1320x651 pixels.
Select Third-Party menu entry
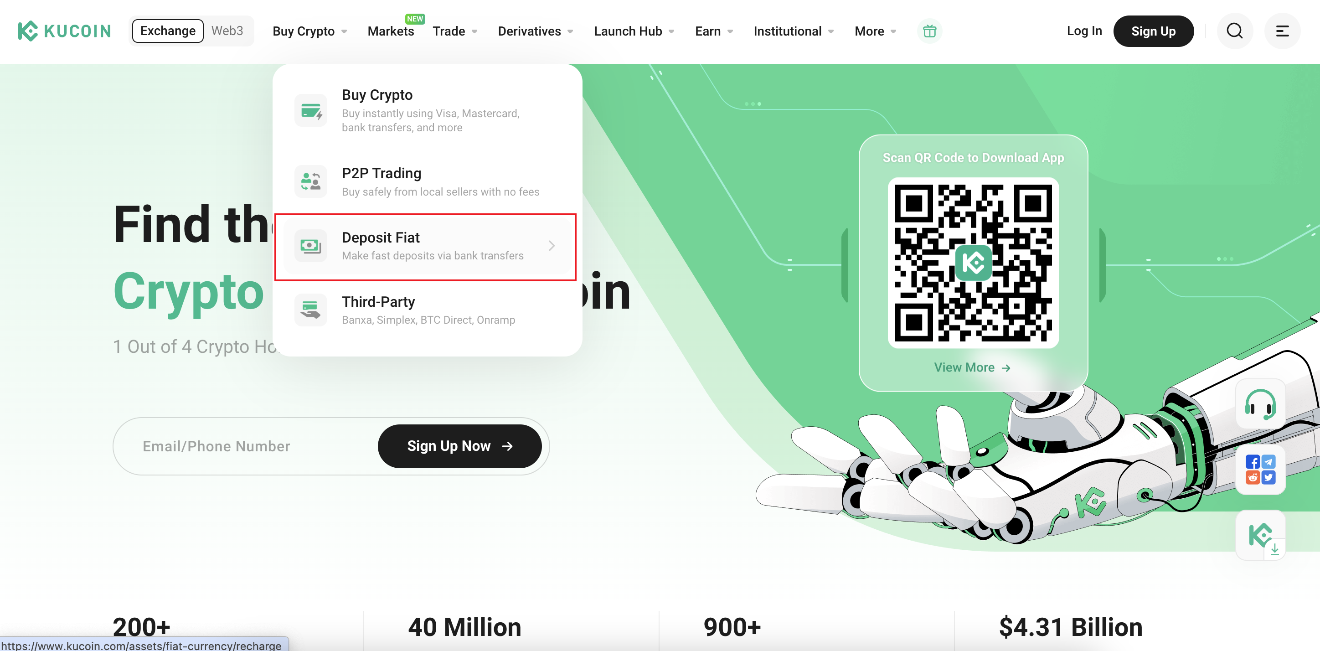click(x=425, y=310)
